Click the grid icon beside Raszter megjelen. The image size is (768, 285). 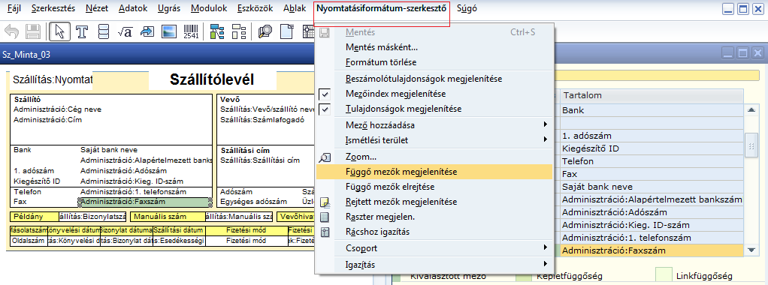point(325,217)
